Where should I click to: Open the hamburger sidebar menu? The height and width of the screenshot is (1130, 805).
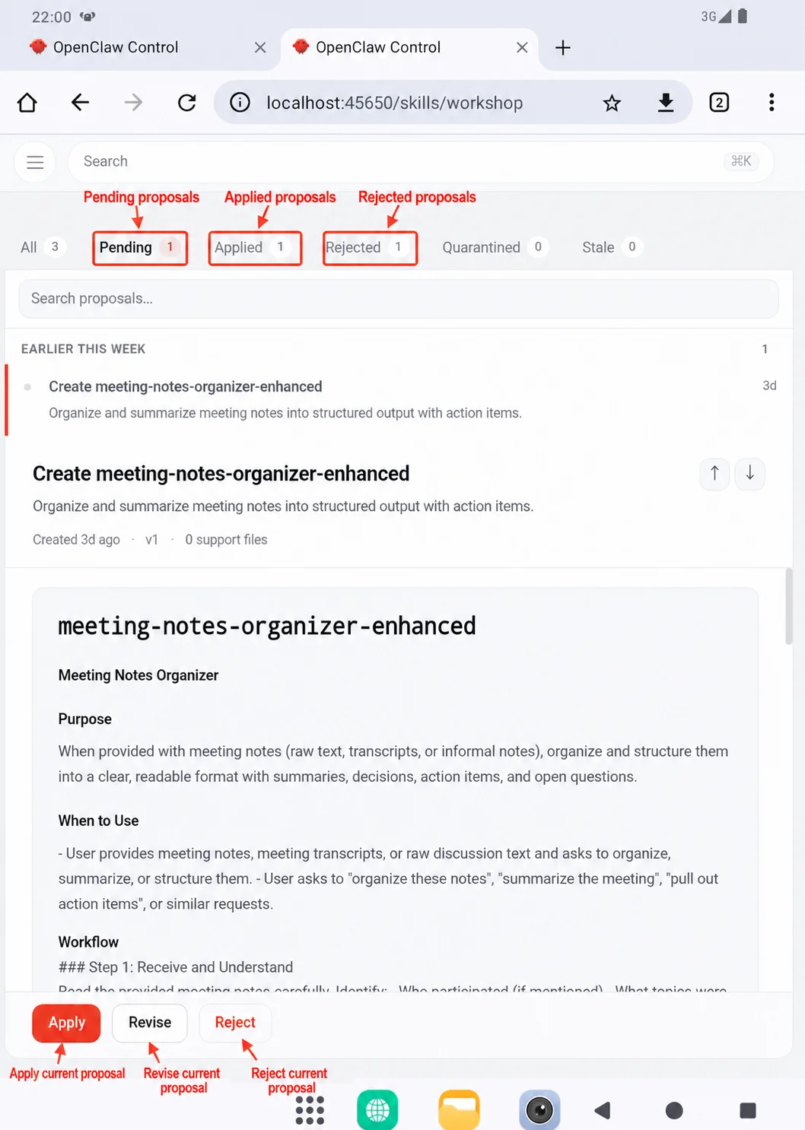[x=35, y=162]
